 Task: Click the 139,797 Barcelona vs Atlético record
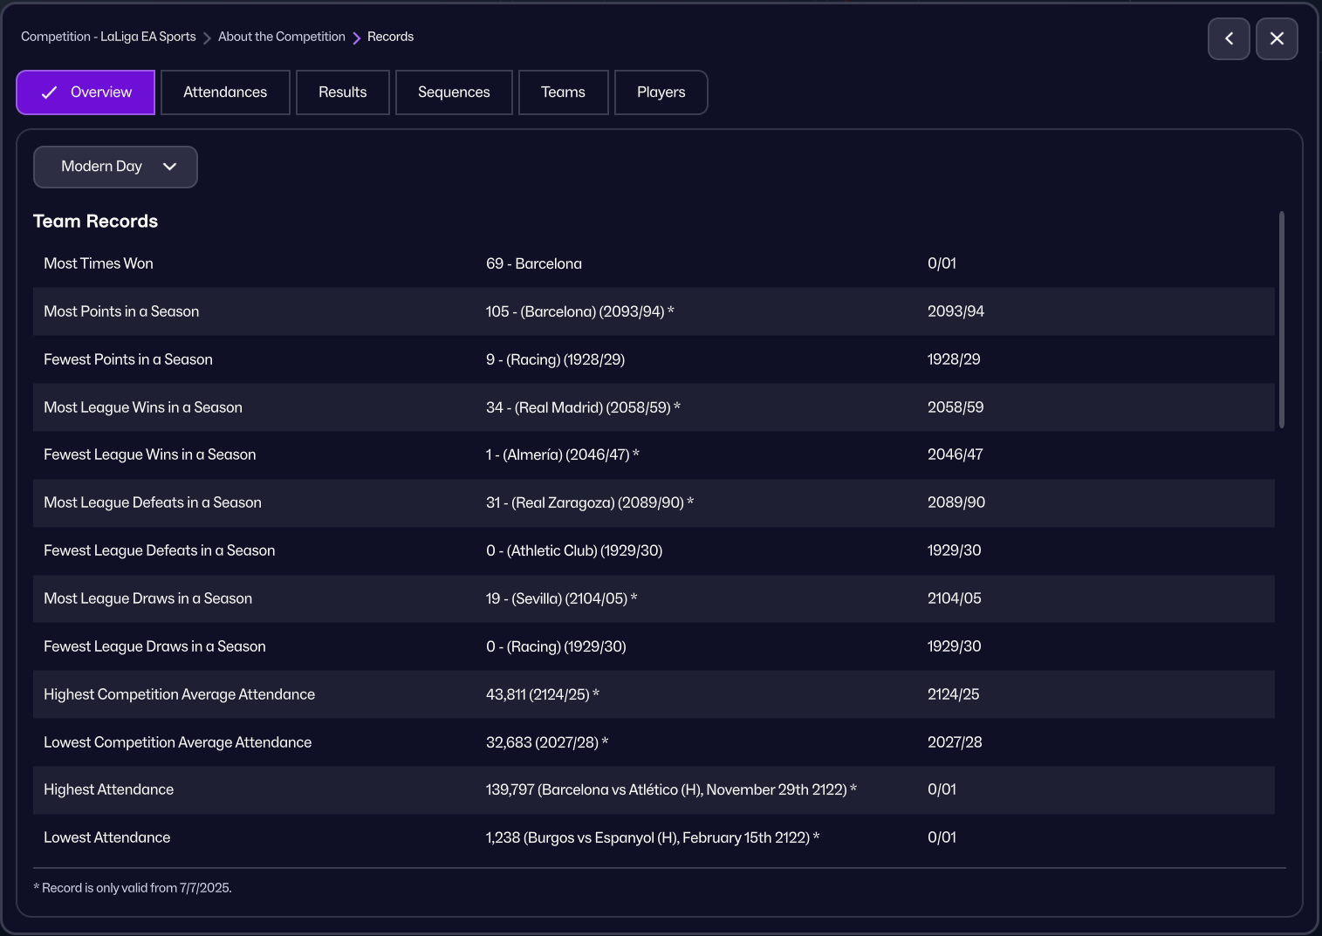(671, 789)
